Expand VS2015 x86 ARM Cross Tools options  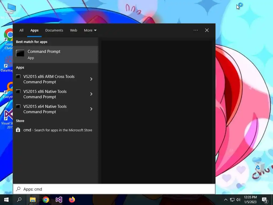click(91, 79)
